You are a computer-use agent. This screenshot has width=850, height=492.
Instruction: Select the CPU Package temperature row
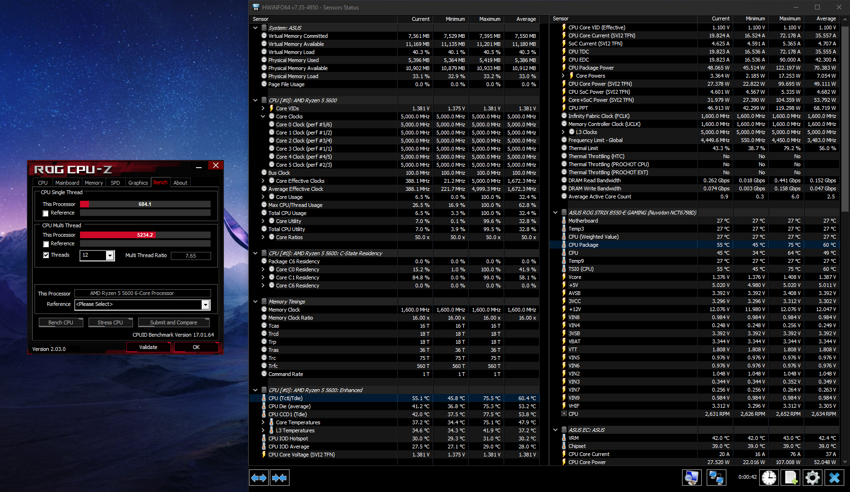694,245
